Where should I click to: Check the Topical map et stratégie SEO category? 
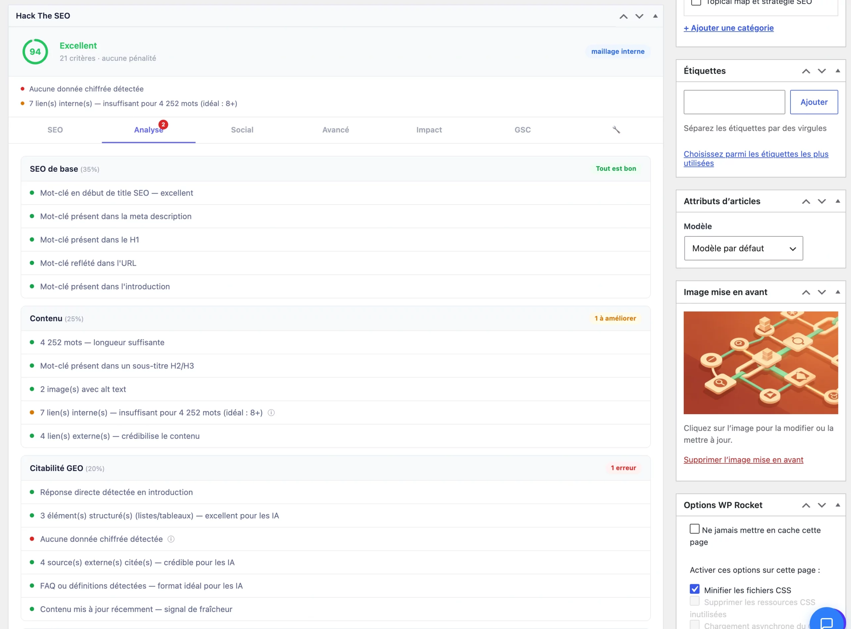[696, 2]
